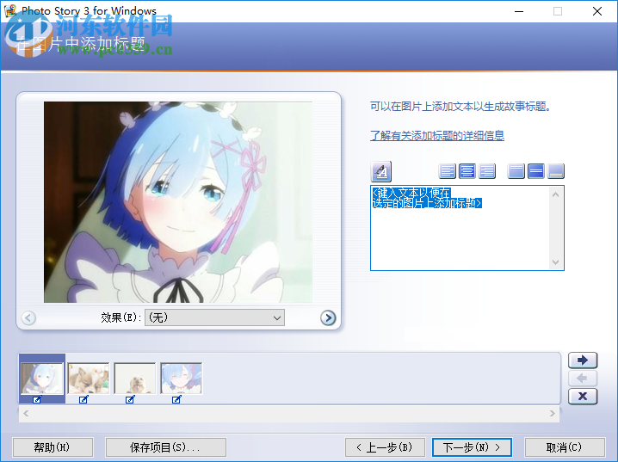Image resolution: width=618 pixels, height=462 pixels.
Task: Place caption at top of picture
Action: 516,171
